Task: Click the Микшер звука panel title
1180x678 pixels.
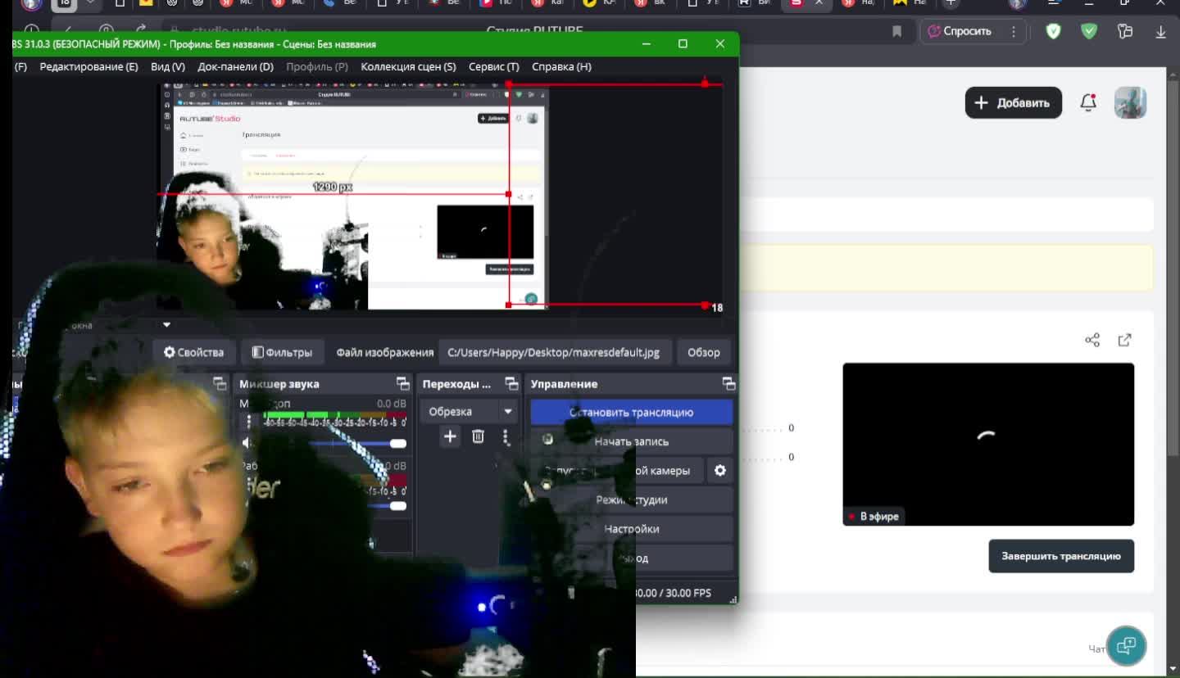Action: coord(279,384)
